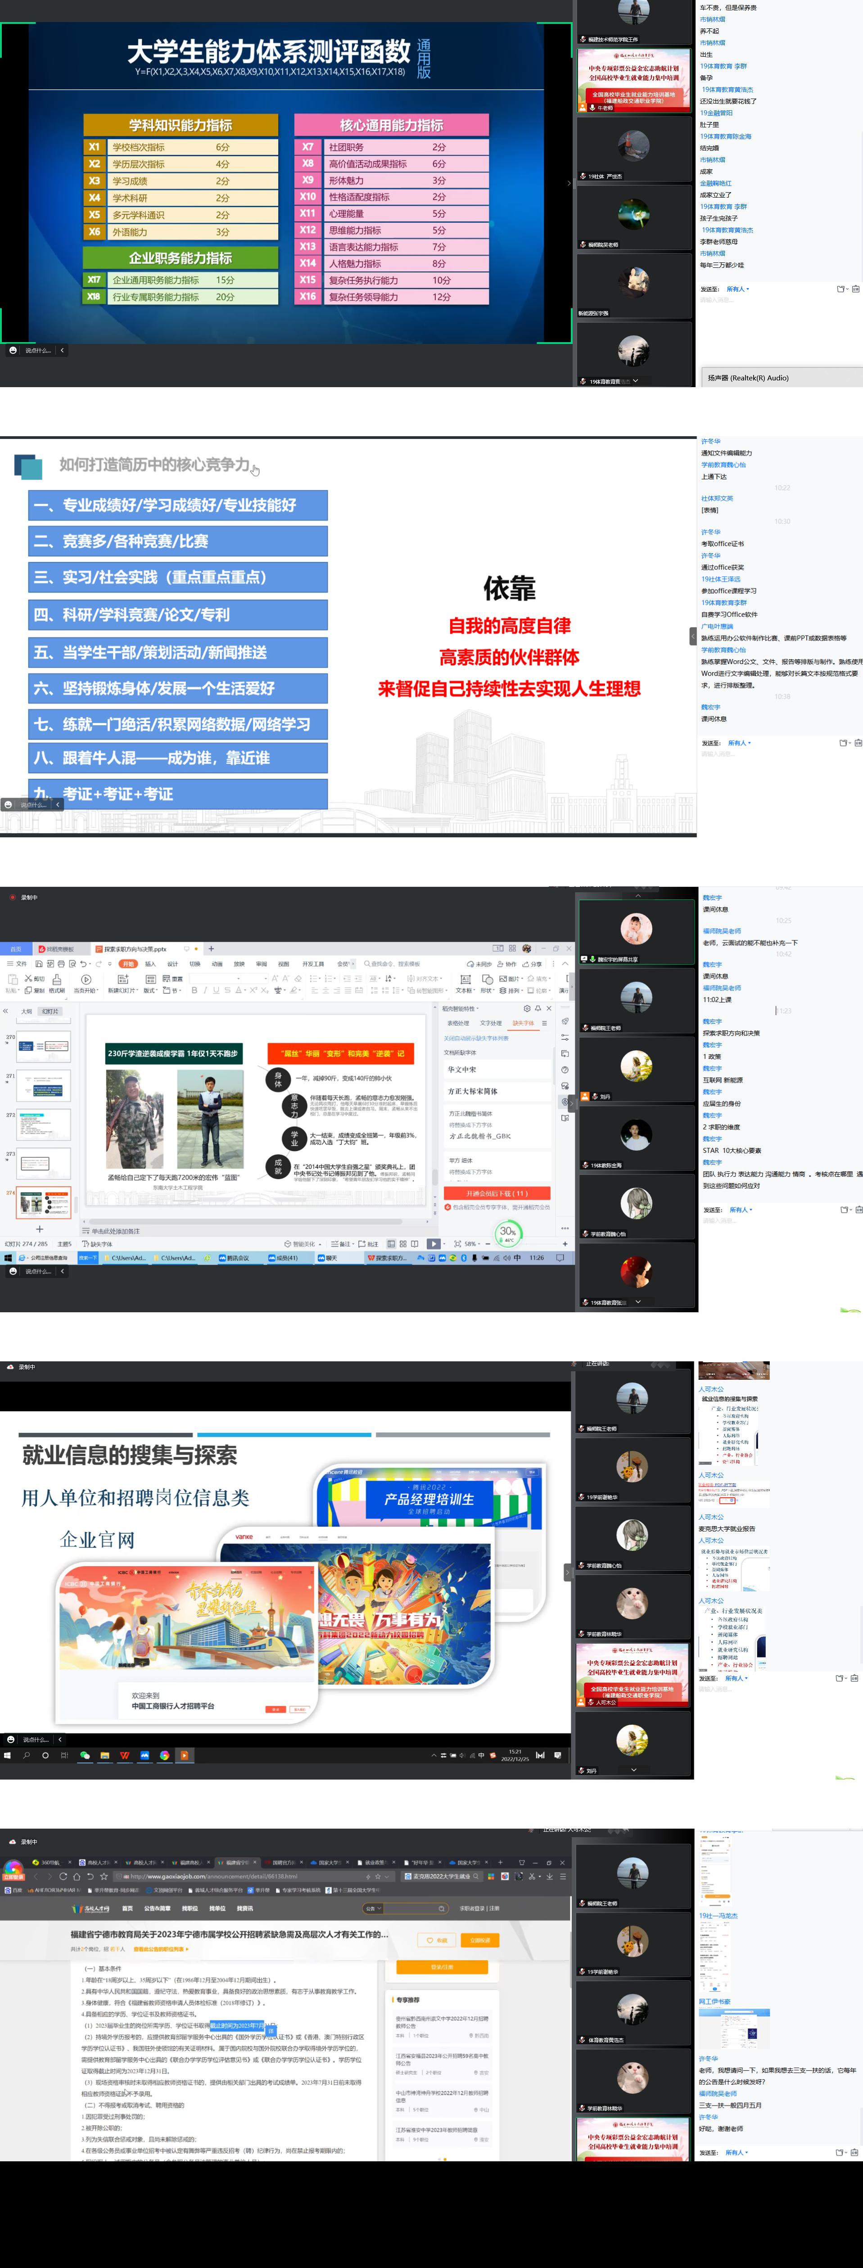Viewport: 863px width, 2268px height.
Task: Click the browser refresh icon
Action: 63,1876
